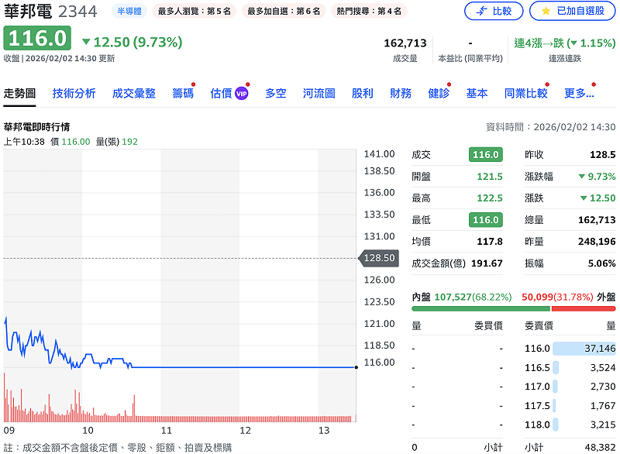Click the 128.50 previous close price marker
This screenshot has height=454, width=620.
click(x=379, y=258)
